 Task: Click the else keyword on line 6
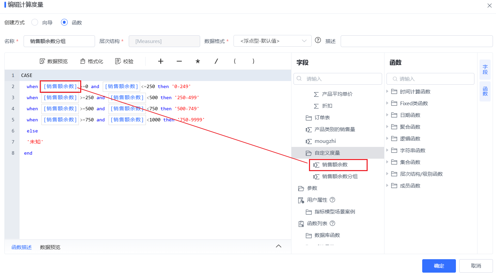32,131
